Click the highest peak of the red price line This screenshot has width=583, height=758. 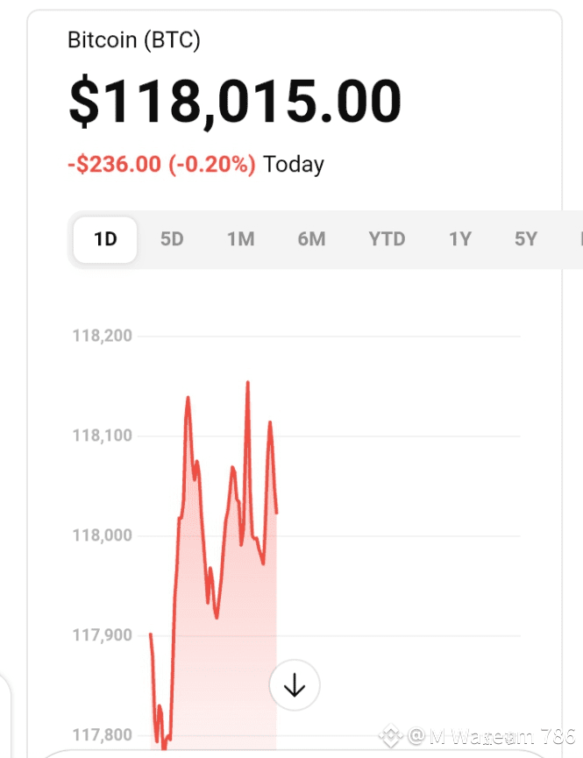coord(248,382)
